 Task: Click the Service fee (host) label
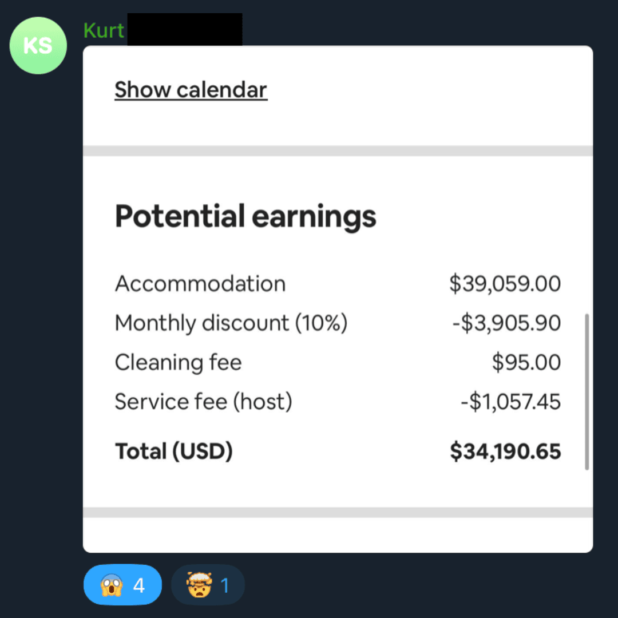[203, 402]
